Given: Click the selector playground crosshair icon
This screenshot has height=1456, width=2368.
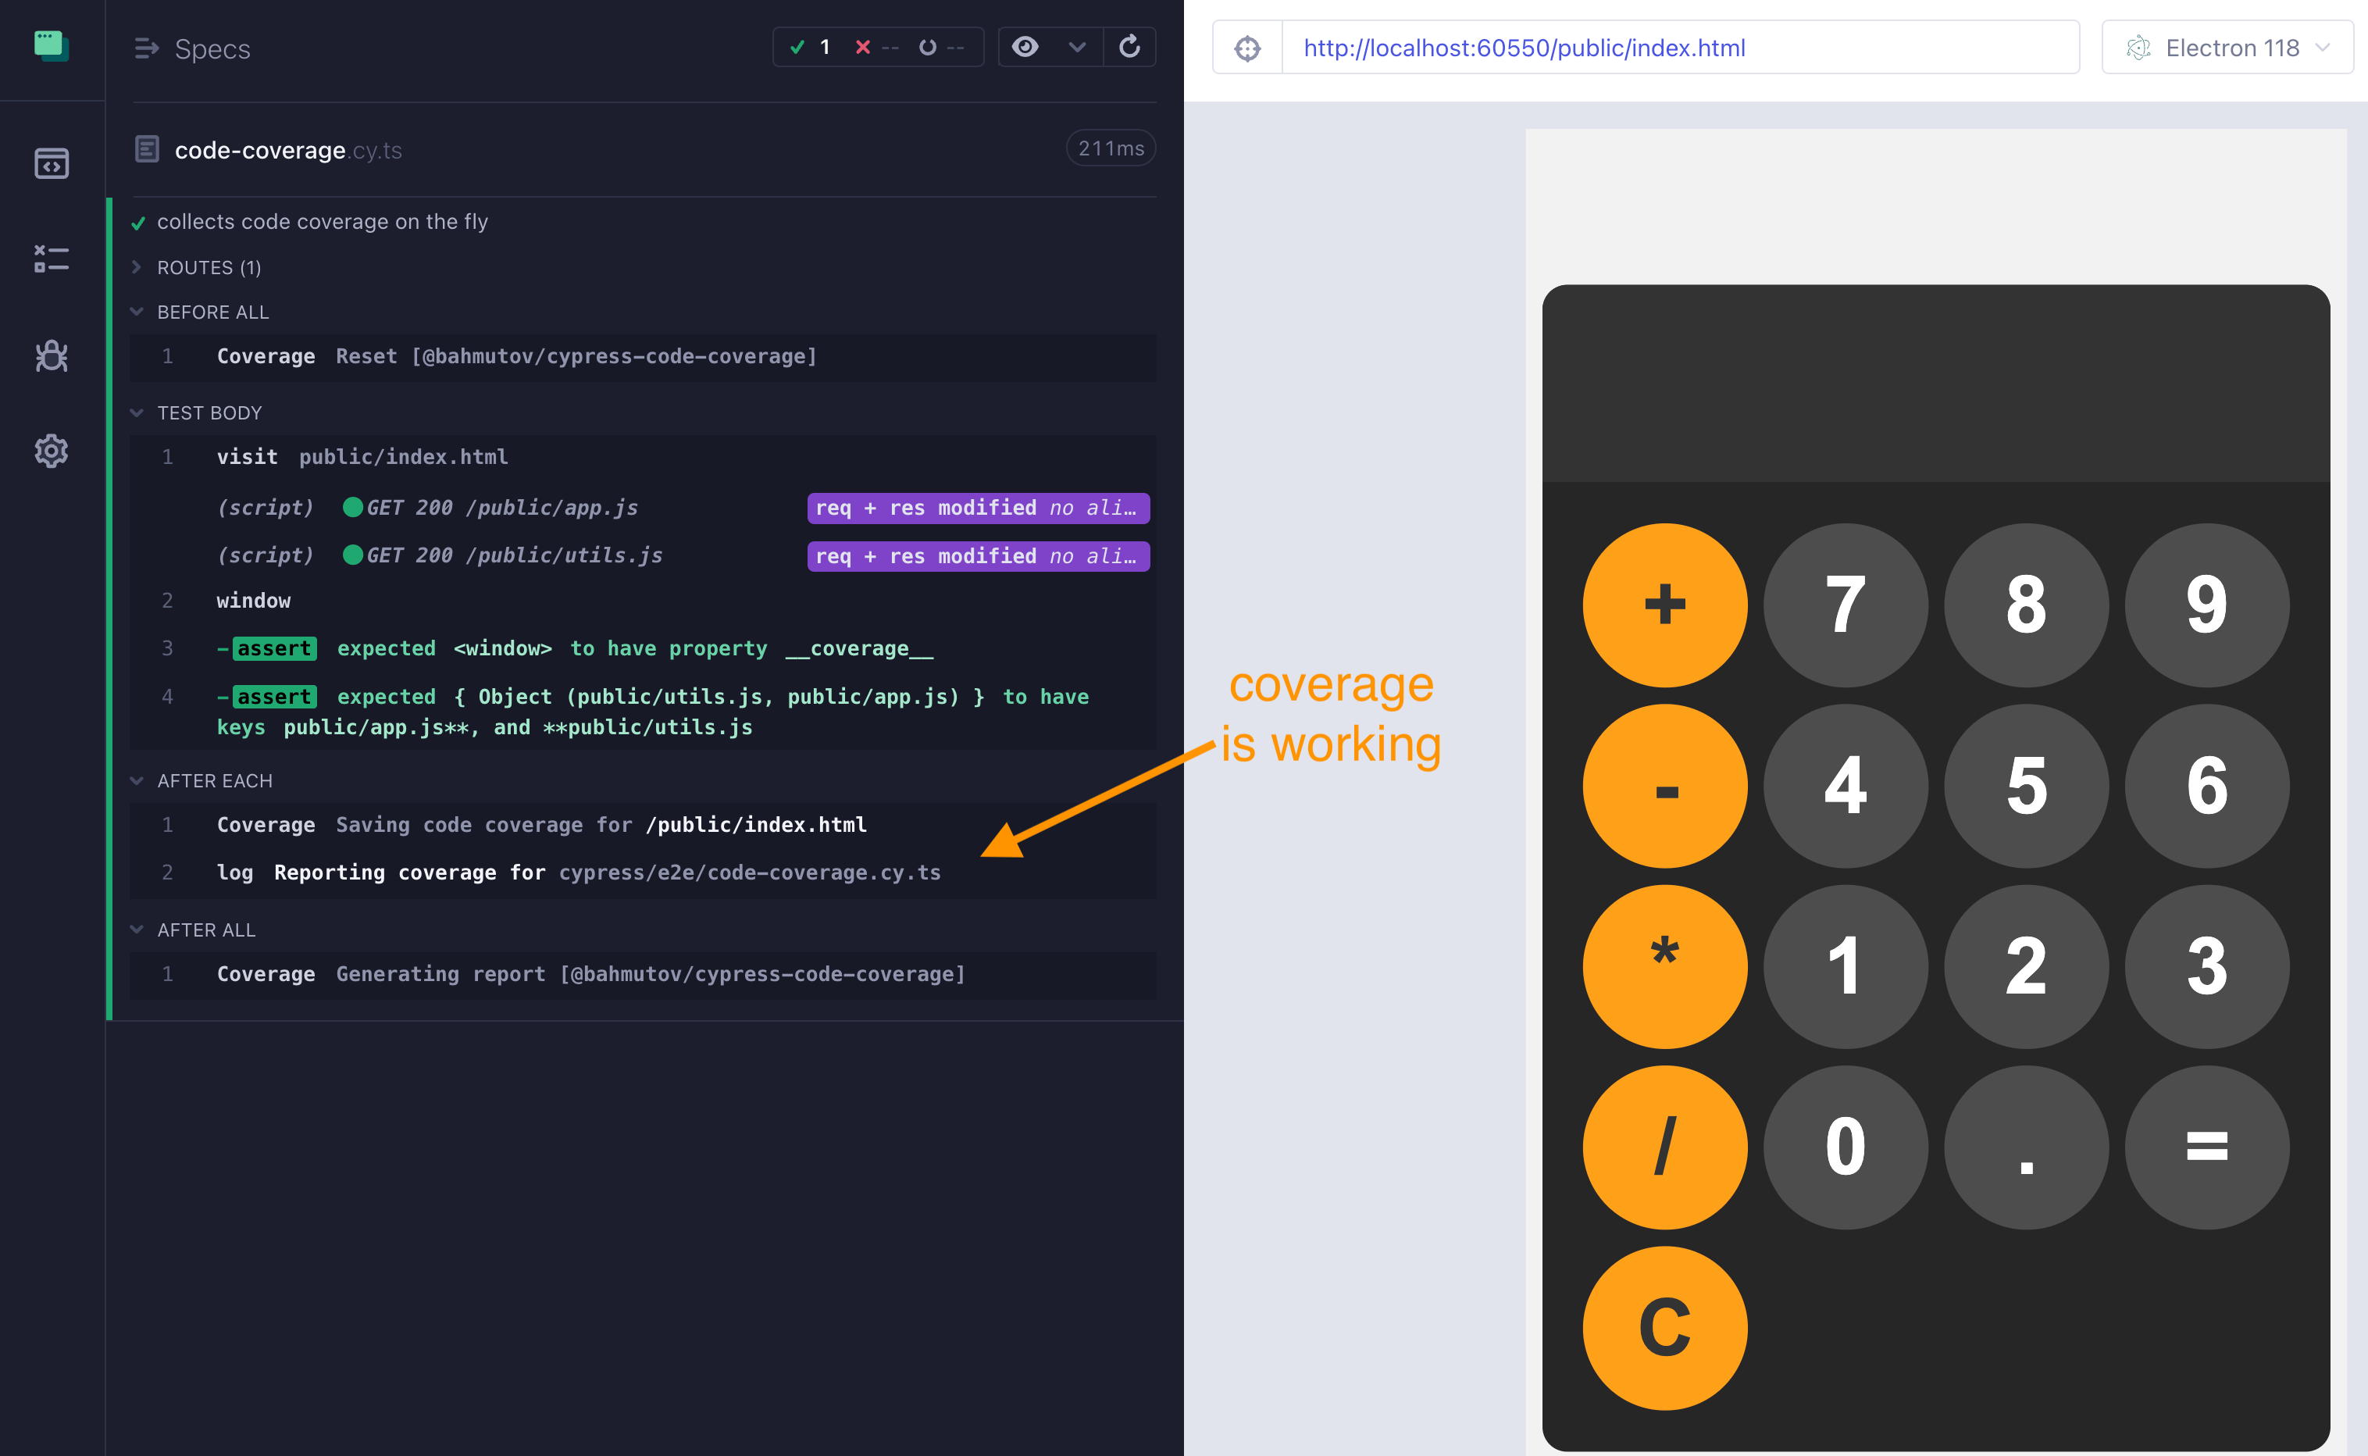Looking at the screenshot, I should point(1247,47).
